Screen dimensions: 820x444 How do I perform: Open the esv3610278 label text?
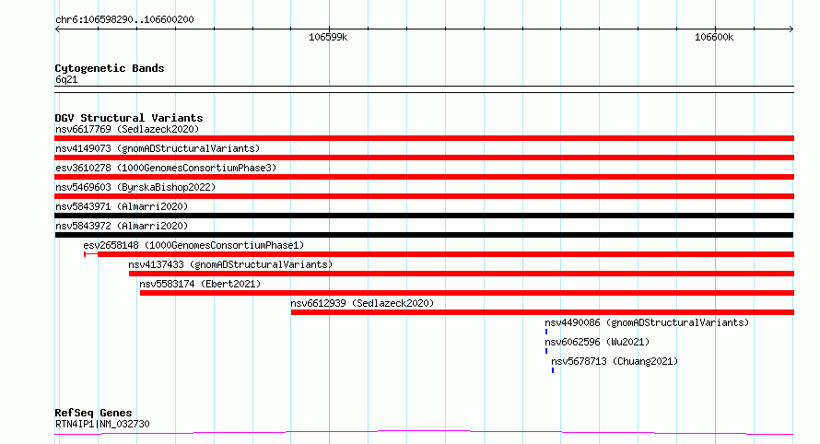166,168
